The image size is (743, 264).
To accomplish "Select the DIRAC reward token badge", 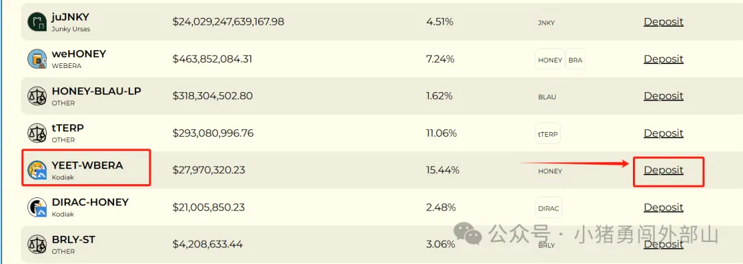I will (549, 208).
